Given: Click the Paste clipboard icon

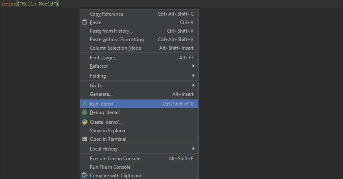Looking at the screenshot, I should [85, 22].
